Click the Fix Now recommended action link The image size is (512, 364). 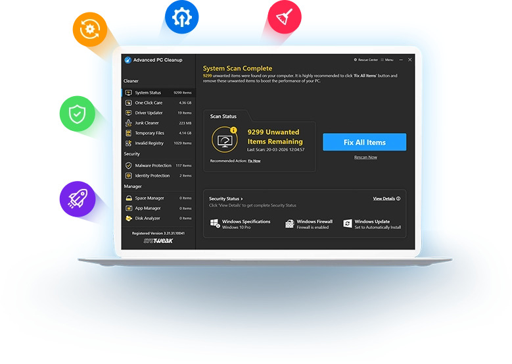(254, 161)
